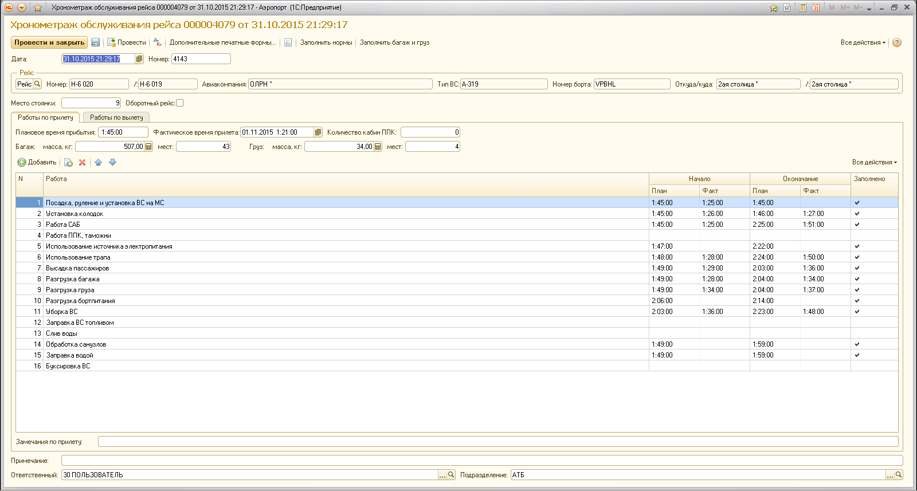Click the help question mark icon
Image resolution: width=917 pixels, height=491 pixels.
897,42
